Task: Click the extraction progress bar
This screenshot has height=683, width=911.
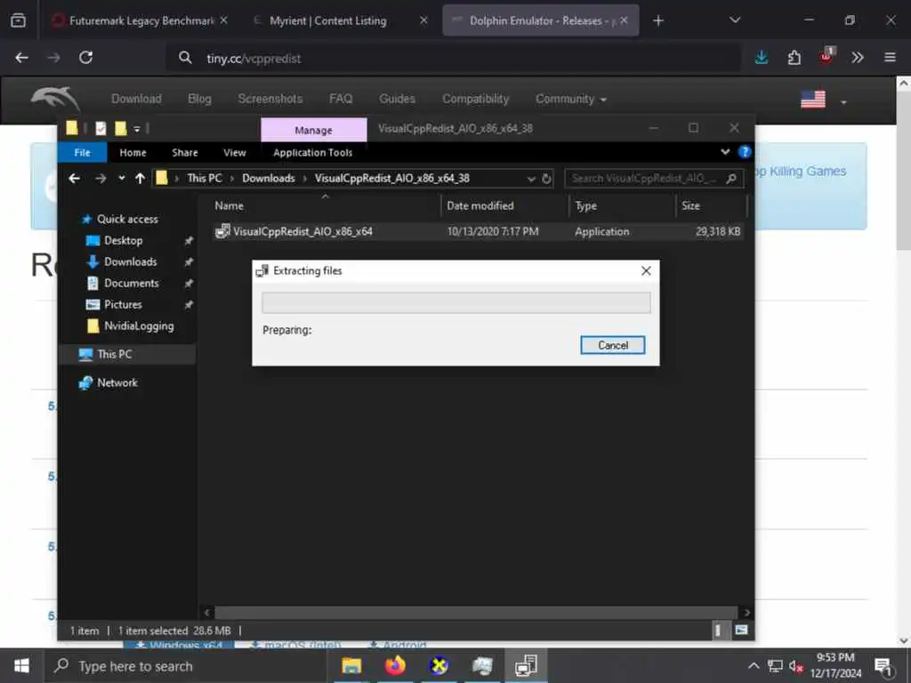Action: click(x=456, y=302)
